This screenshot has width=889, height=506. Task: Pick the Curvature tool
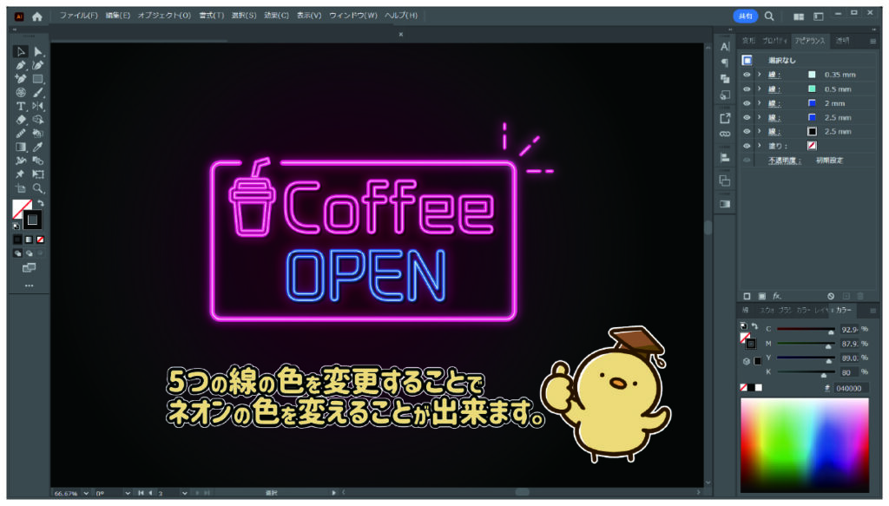coord(38,65)
